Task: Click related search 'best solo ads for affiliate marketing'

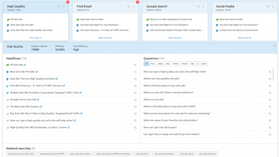Action: (113, 154)
